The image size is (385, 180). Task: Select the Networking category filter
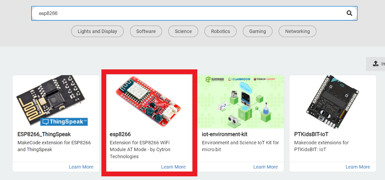click(x=297, y=31)
